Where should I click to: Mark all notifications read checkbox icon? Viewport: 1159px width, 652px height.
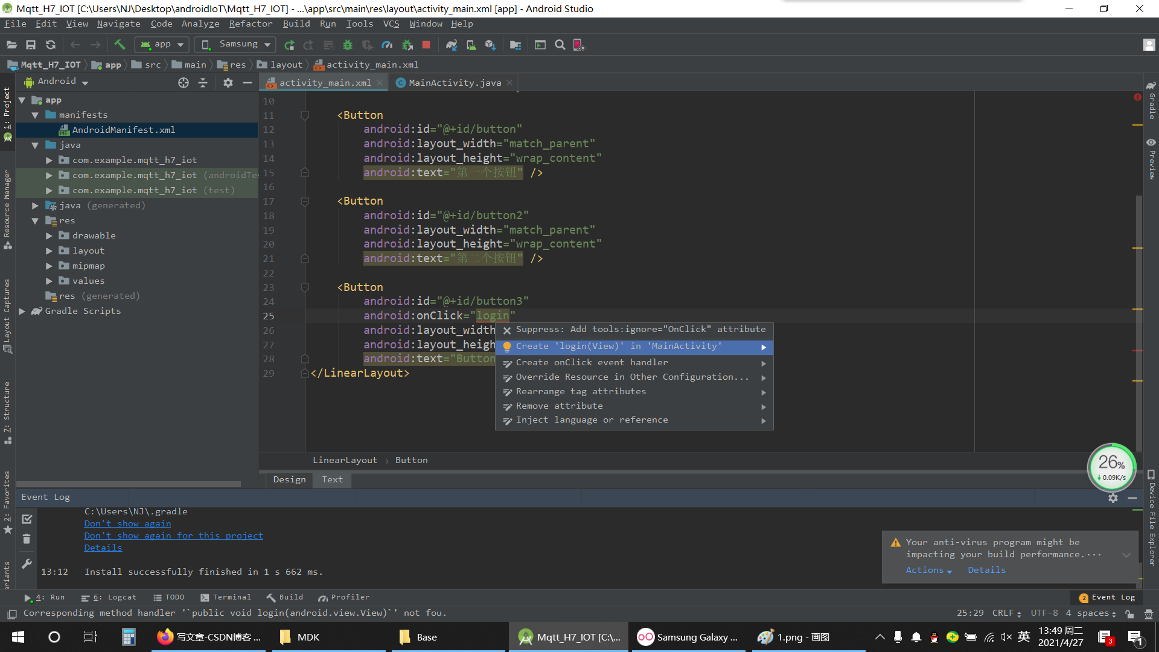coord(27,519)
